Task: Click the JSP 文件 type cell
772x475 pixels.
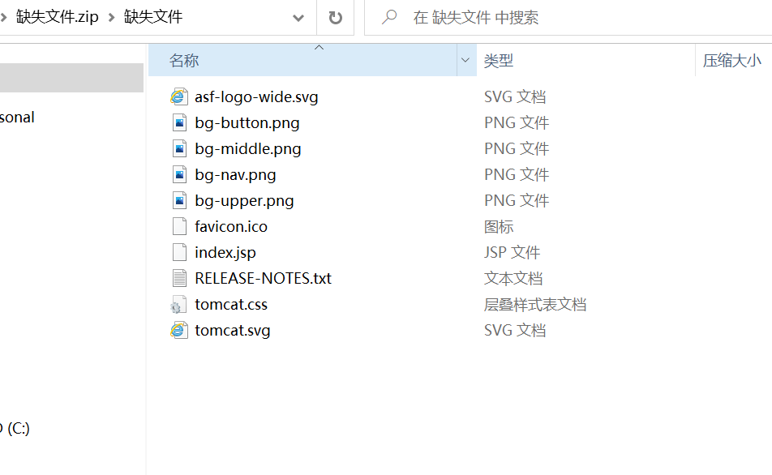Action: pyautogui.click(x=512, y=253)
